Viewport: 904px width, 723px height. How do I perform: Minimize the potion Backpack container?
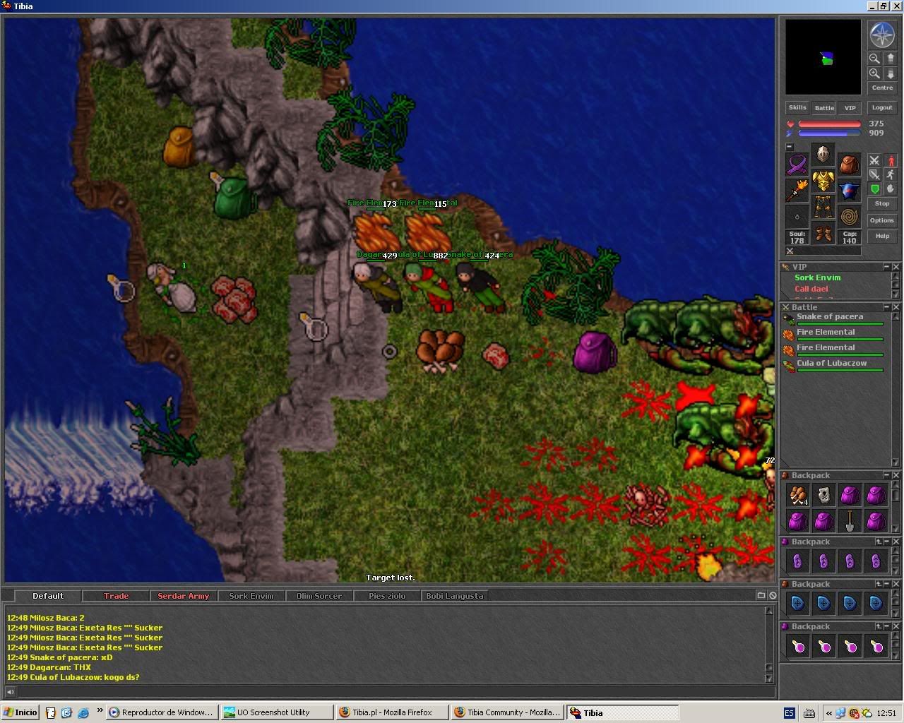[886, 626]
